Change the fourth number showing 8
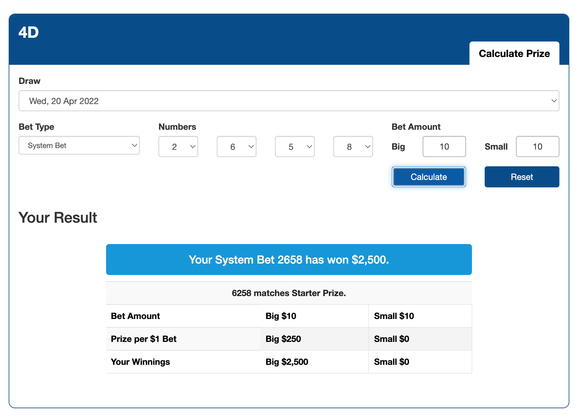This screenshot has width=578, height=415. pos(353,147)
